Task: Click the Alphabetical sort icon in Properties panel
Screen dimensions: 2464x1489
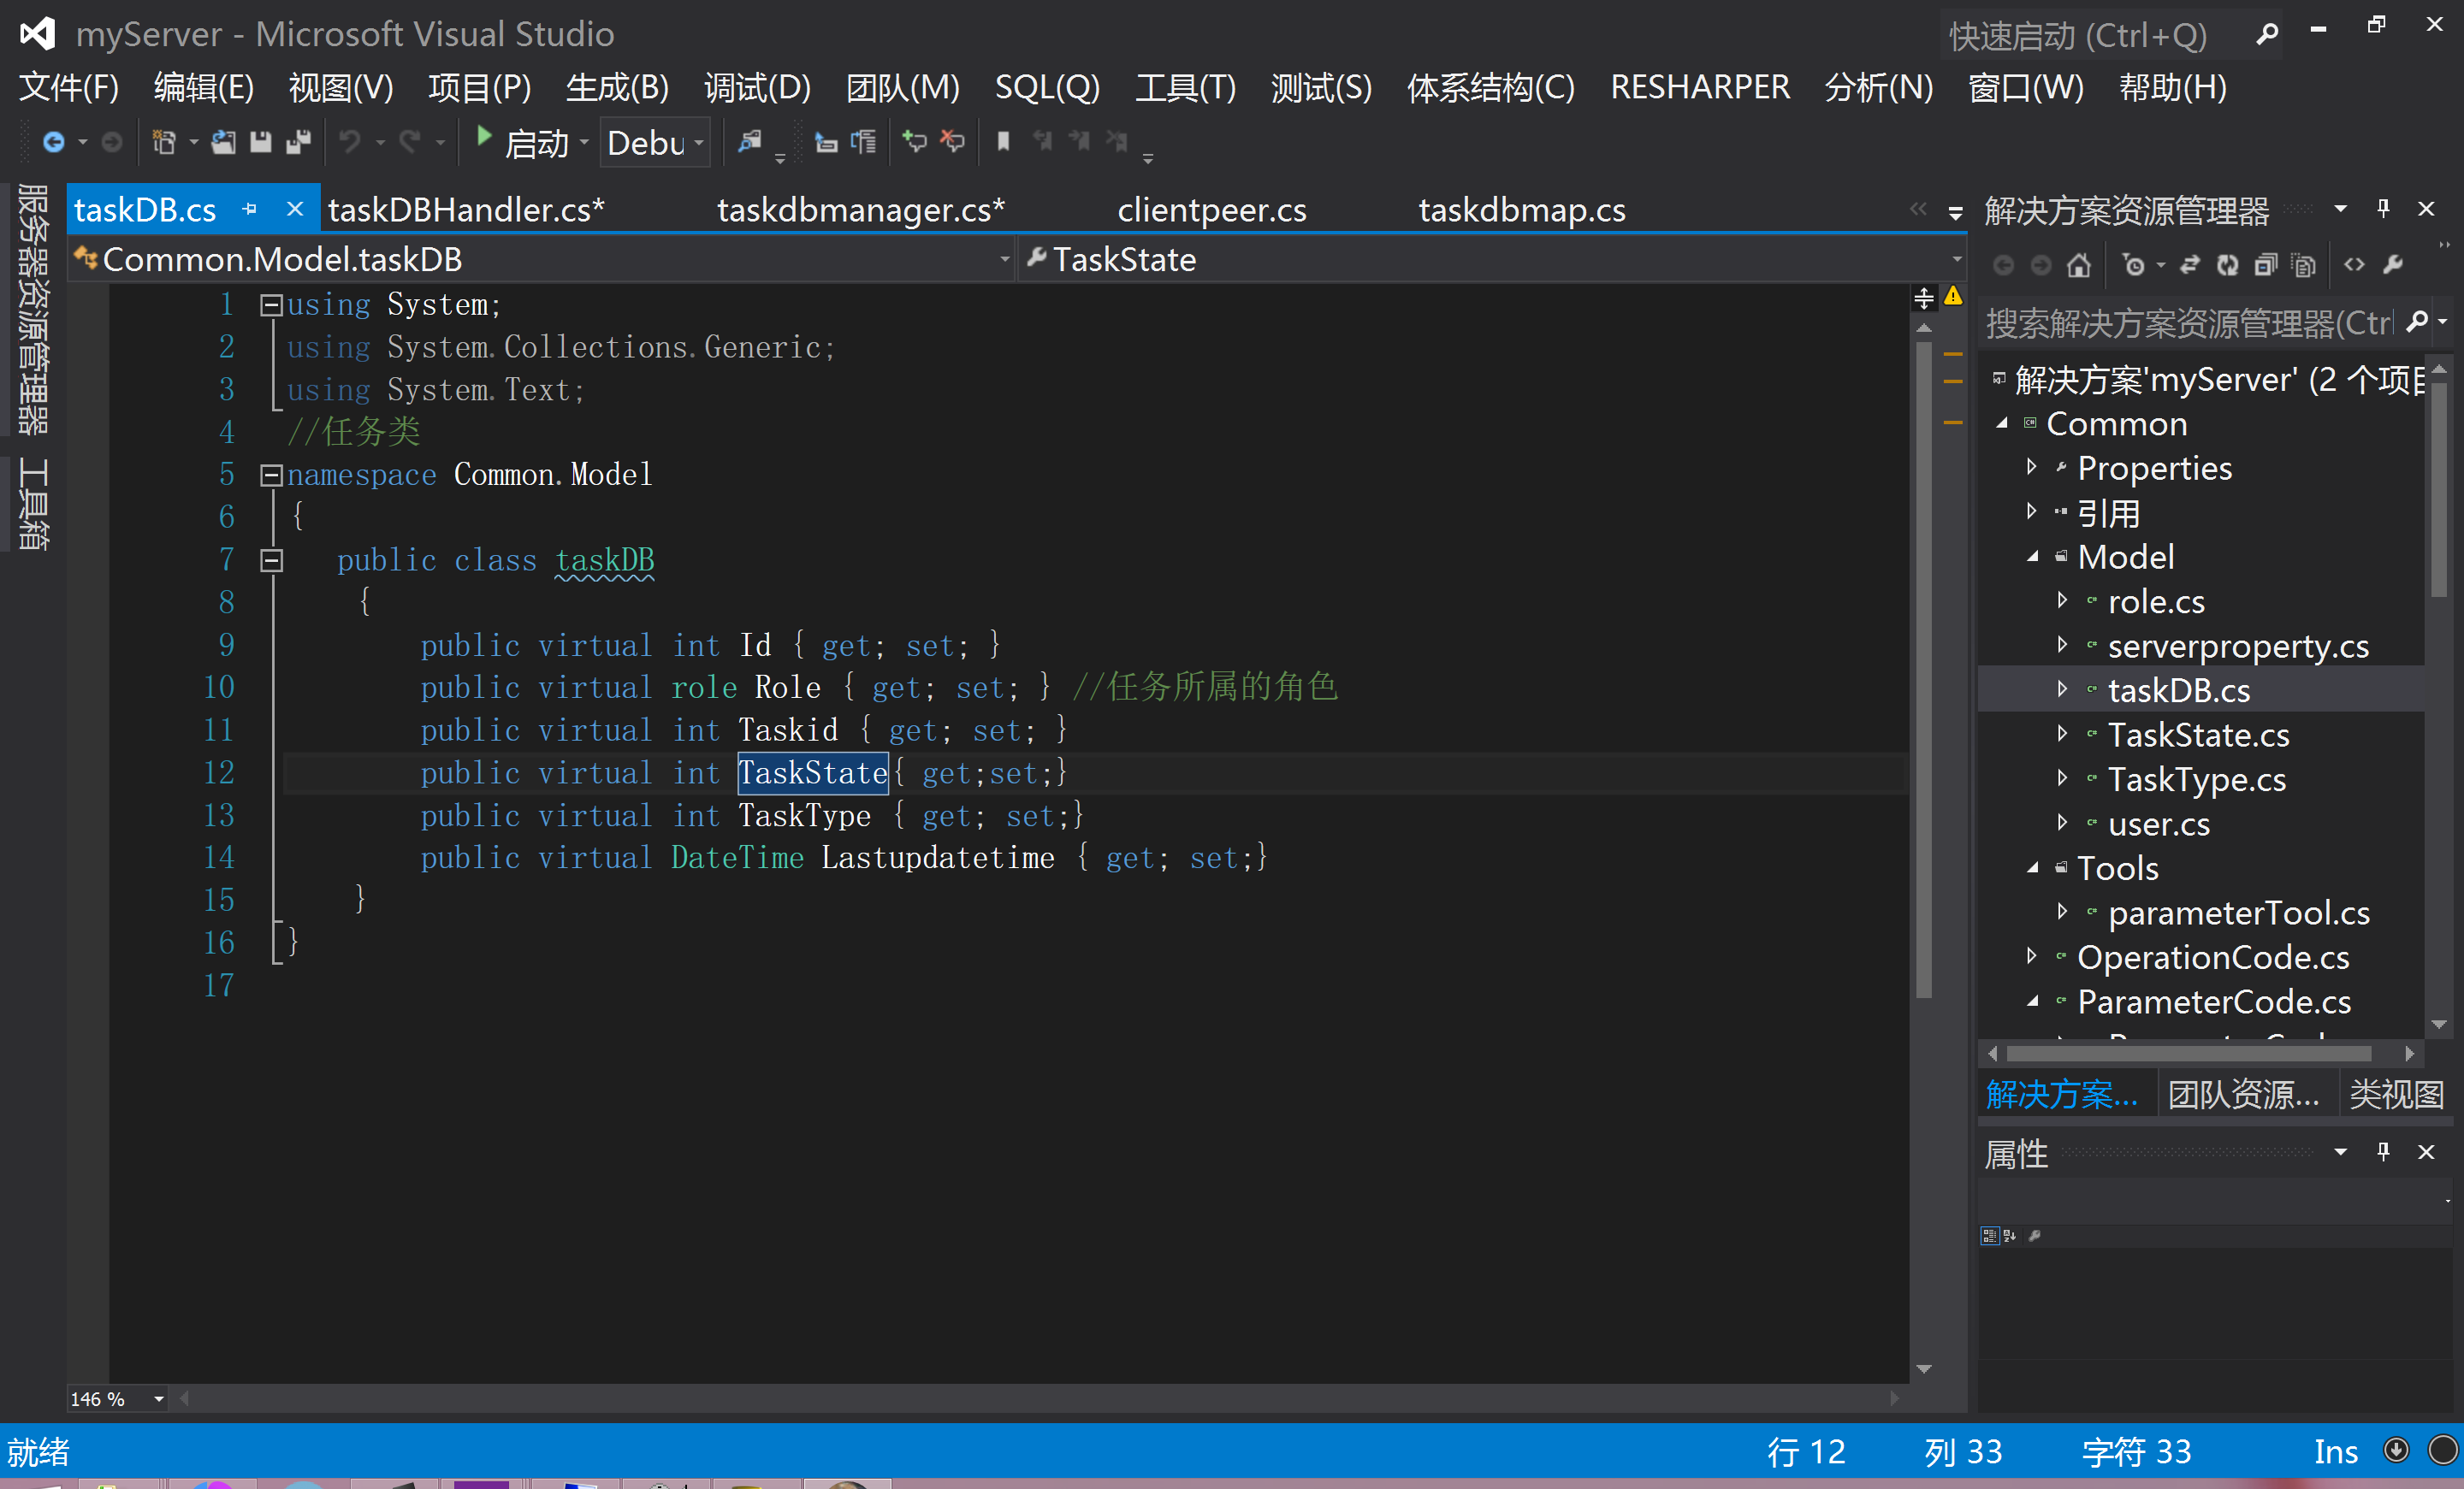Action: click(x=2010, y=1236)
